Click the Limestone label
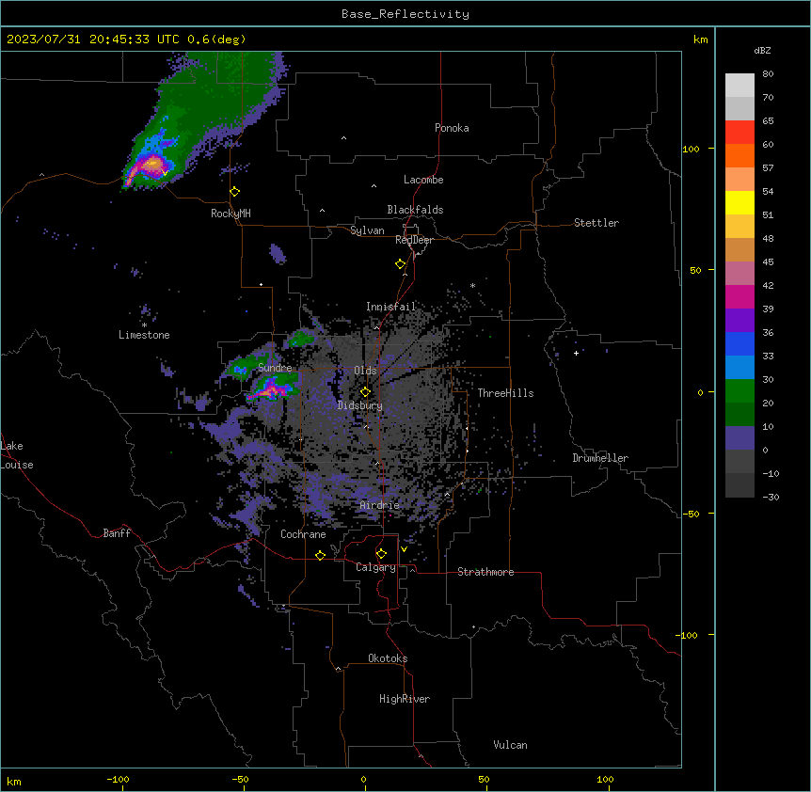The width and height of the screenshot is (811, 792). (x=144, y=335)
